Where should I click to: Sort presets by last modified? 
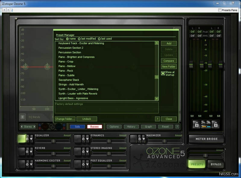pos(79,39)
